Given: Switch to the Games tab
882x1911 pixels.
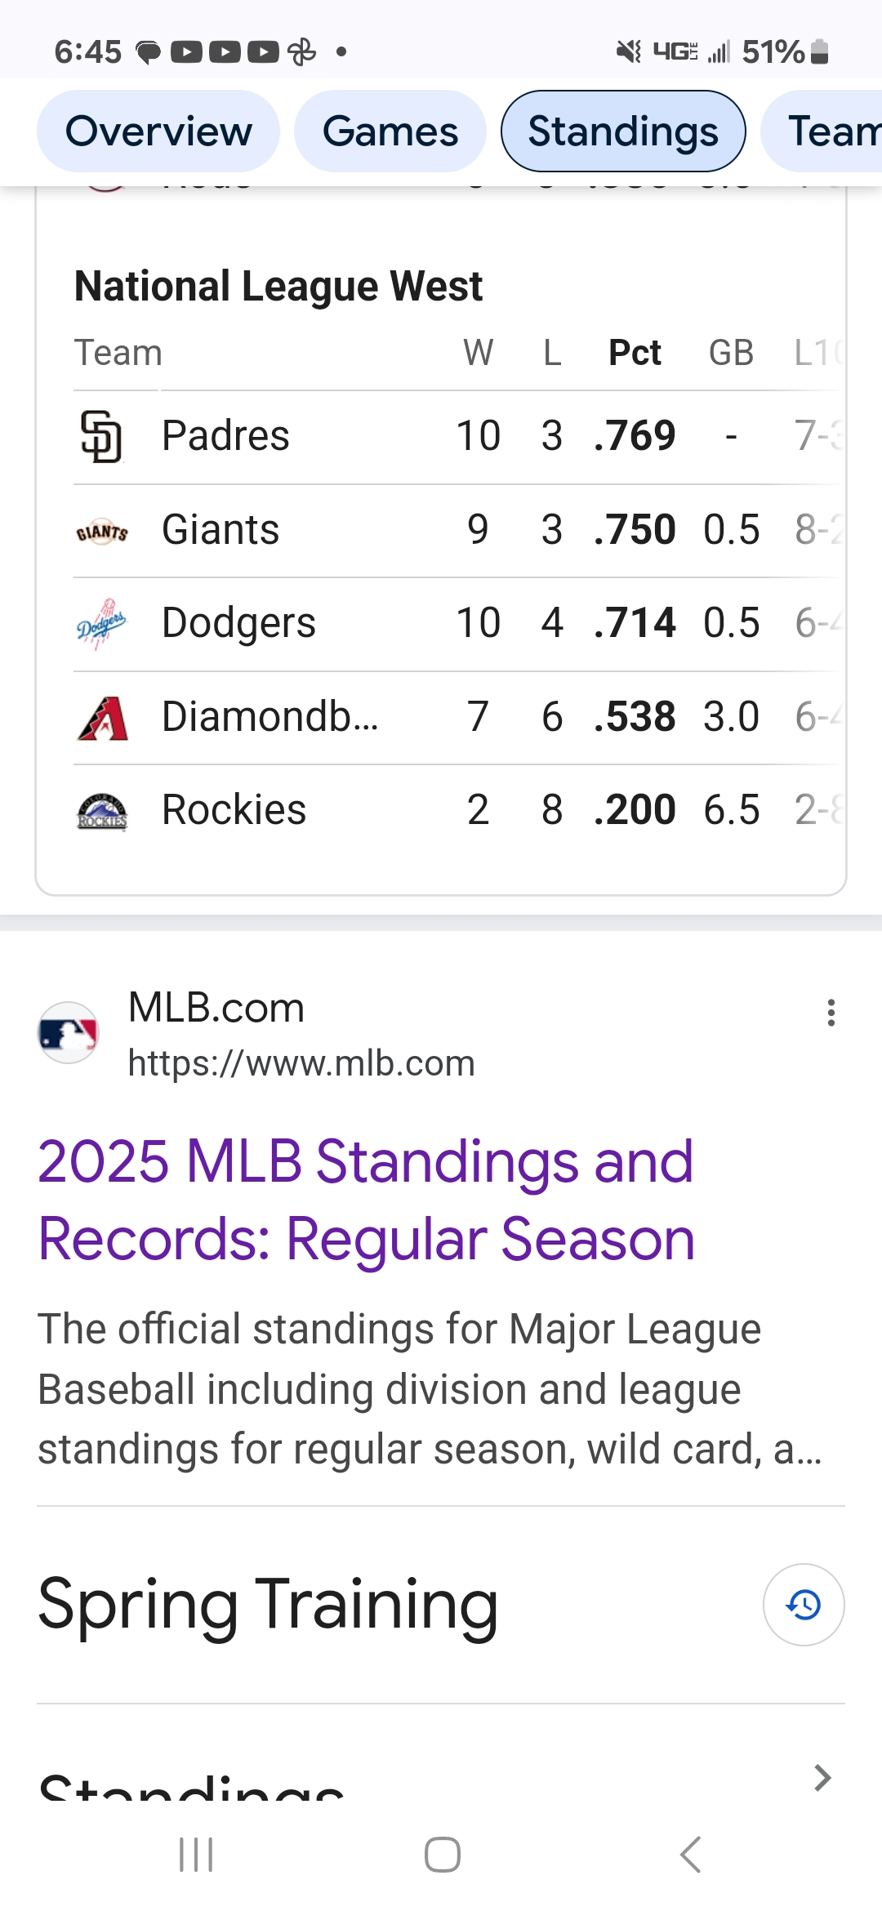Looking at the screenshot, I should (390, 131).
